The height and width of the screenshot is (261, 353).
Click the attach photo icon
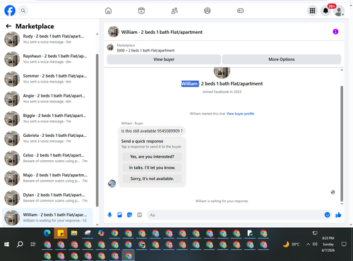tap(119, 214)
